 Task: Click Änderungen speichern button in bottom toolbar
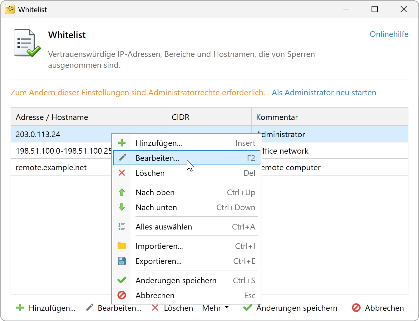(x=290, y=308)
